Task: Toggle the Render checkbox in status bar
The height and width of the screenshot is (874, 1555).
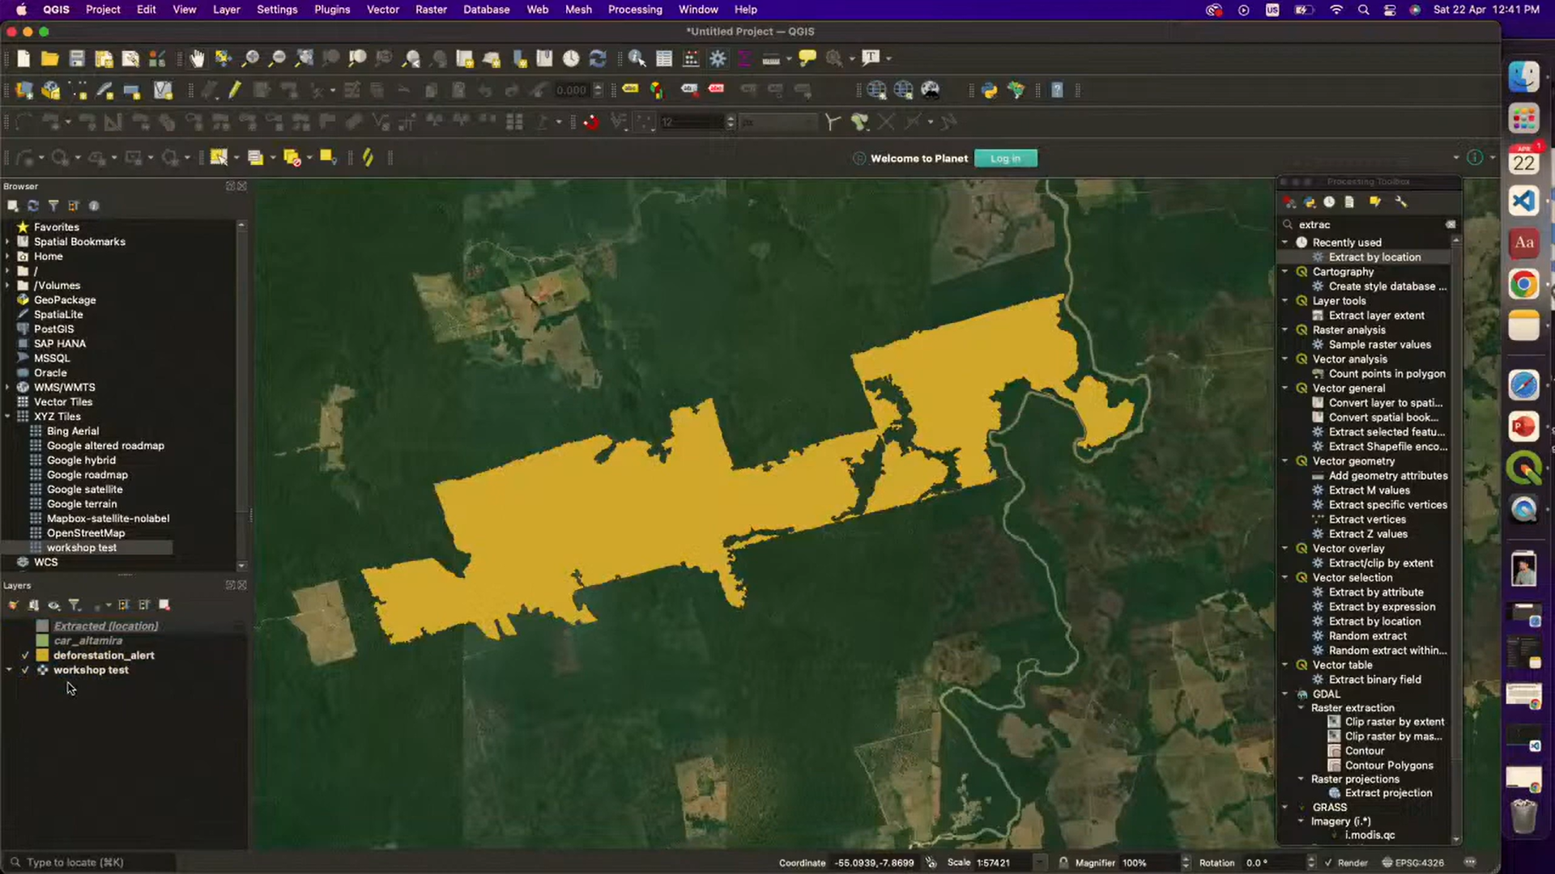Action: click(x=1328, y=863)
